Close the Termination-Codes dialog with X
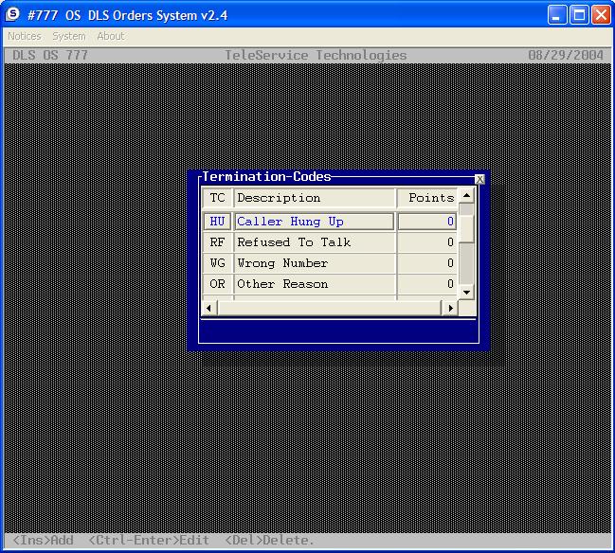This screenshot has height=553, width=615. (479, 179)
